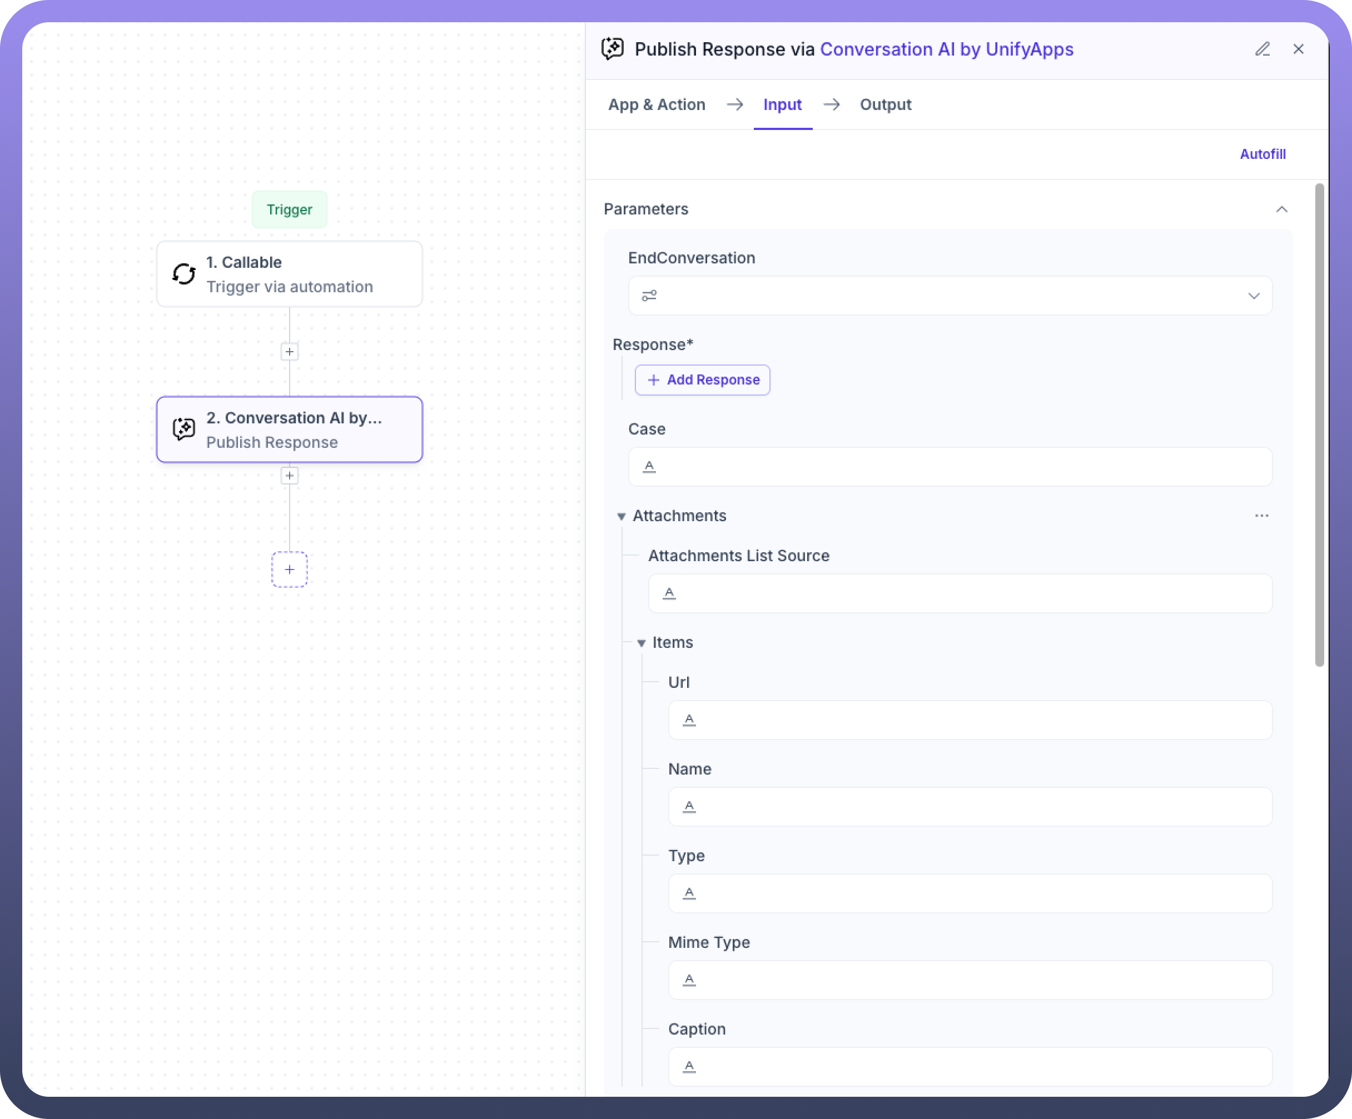Viewport: 1352px width, 1119px height.
Task: Click text-type icon in Case field
Action: (x=649, y=467)
